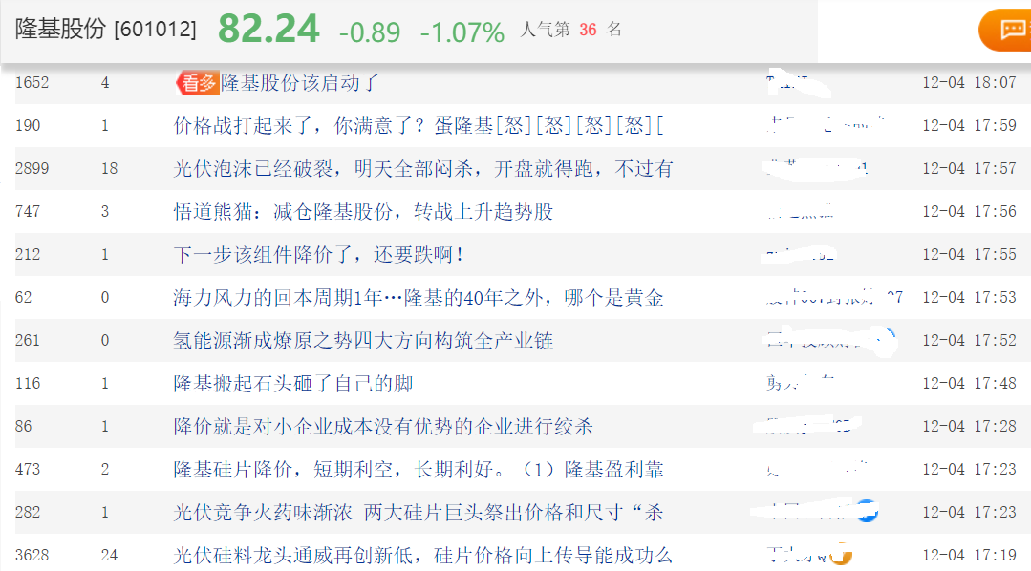Image resolution: width=1031 pixels, height=571 pixels.
Task: Open post 降价就是对小企业成本没有优势的企业进行绞杀
Action: 383,427
